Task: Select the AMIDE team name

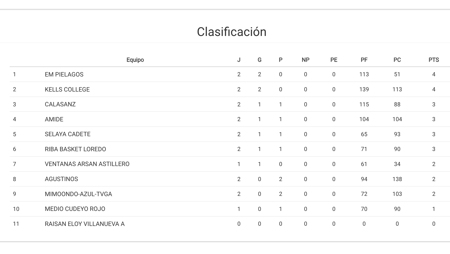Action: pos(54,119)
